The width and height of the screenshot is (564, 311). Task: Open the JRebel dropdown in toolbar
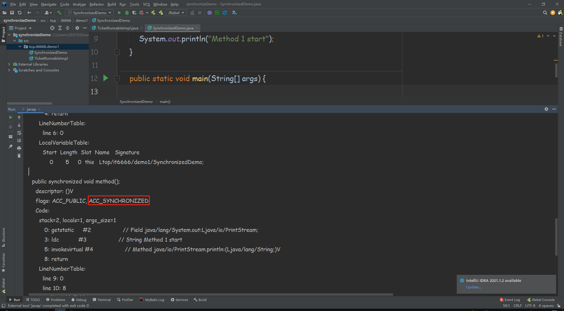pyautogui.click(x=176, y=13)
